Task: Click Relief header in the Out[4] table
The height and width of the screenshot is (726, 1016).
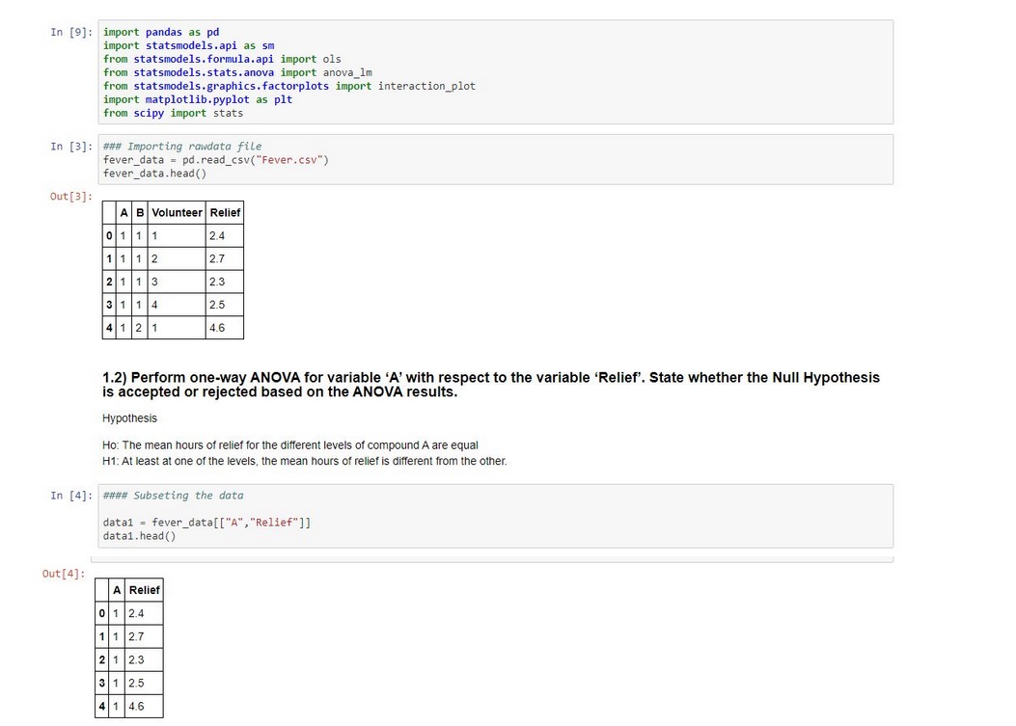Action: point(144,590)
